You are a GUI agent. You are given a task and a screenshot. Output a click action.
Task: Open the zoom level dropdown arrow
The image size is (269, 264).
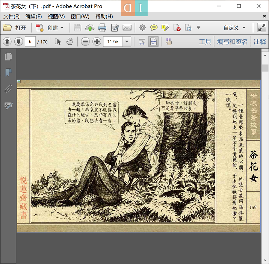(x=127, y=41)
